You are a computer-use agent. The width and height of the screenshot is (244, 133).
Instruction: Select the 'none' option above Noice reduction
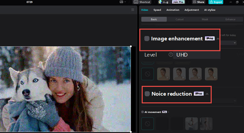(x=147, y=74)
